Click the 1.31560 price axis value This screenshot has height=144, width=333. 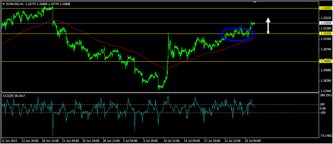tap(326, 39)
